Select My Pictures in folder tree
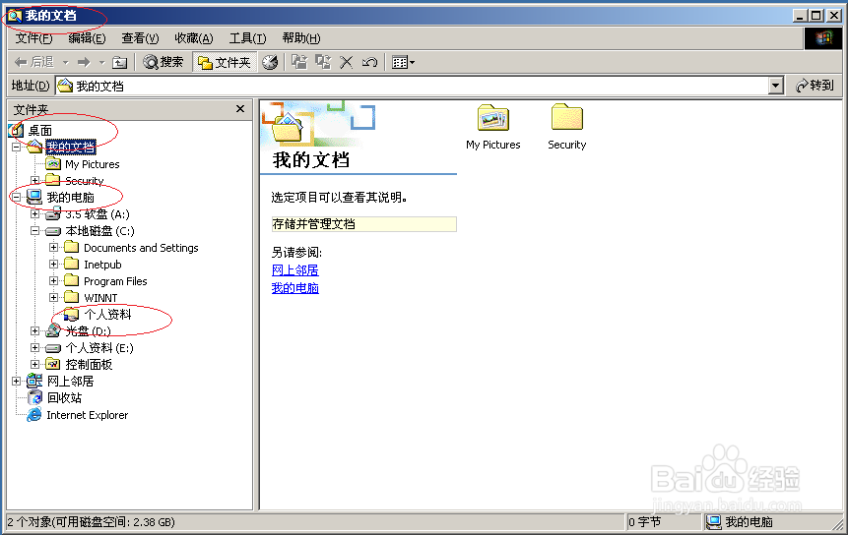This screenshot has height=535, width=848. (x=92, y=164)
